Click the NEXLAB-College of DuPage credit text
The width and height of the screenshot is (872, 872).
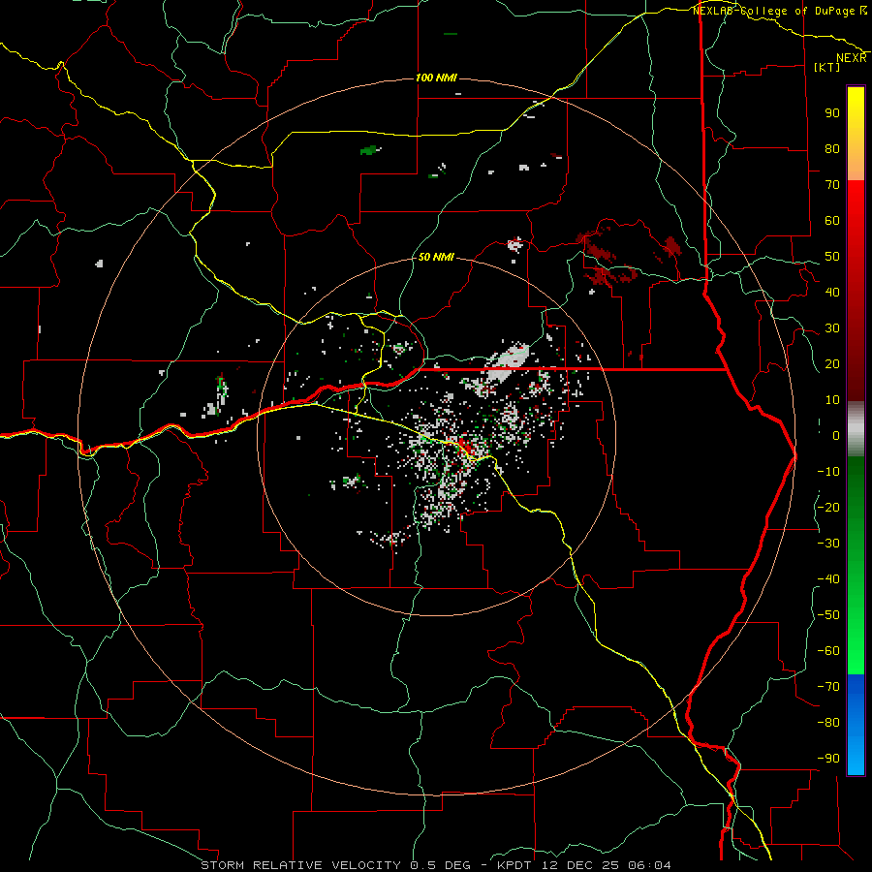pos(774,11)
